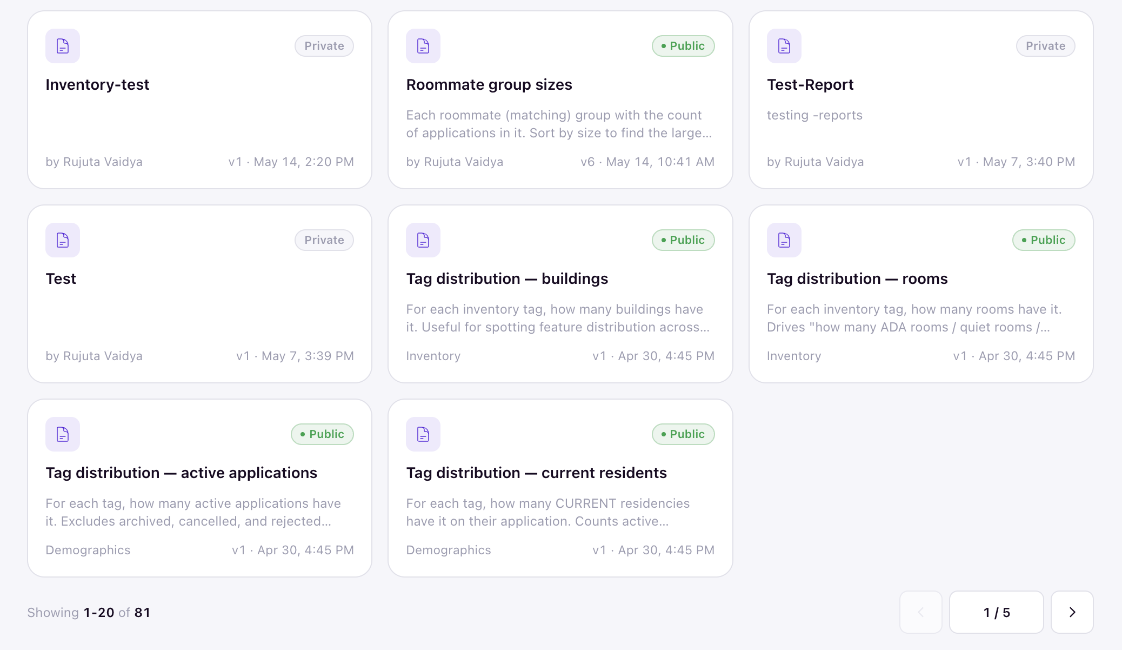Screen dimensions: 1122x650
Task: Click Demographics on the current residents card
Action: click(449, 550)
